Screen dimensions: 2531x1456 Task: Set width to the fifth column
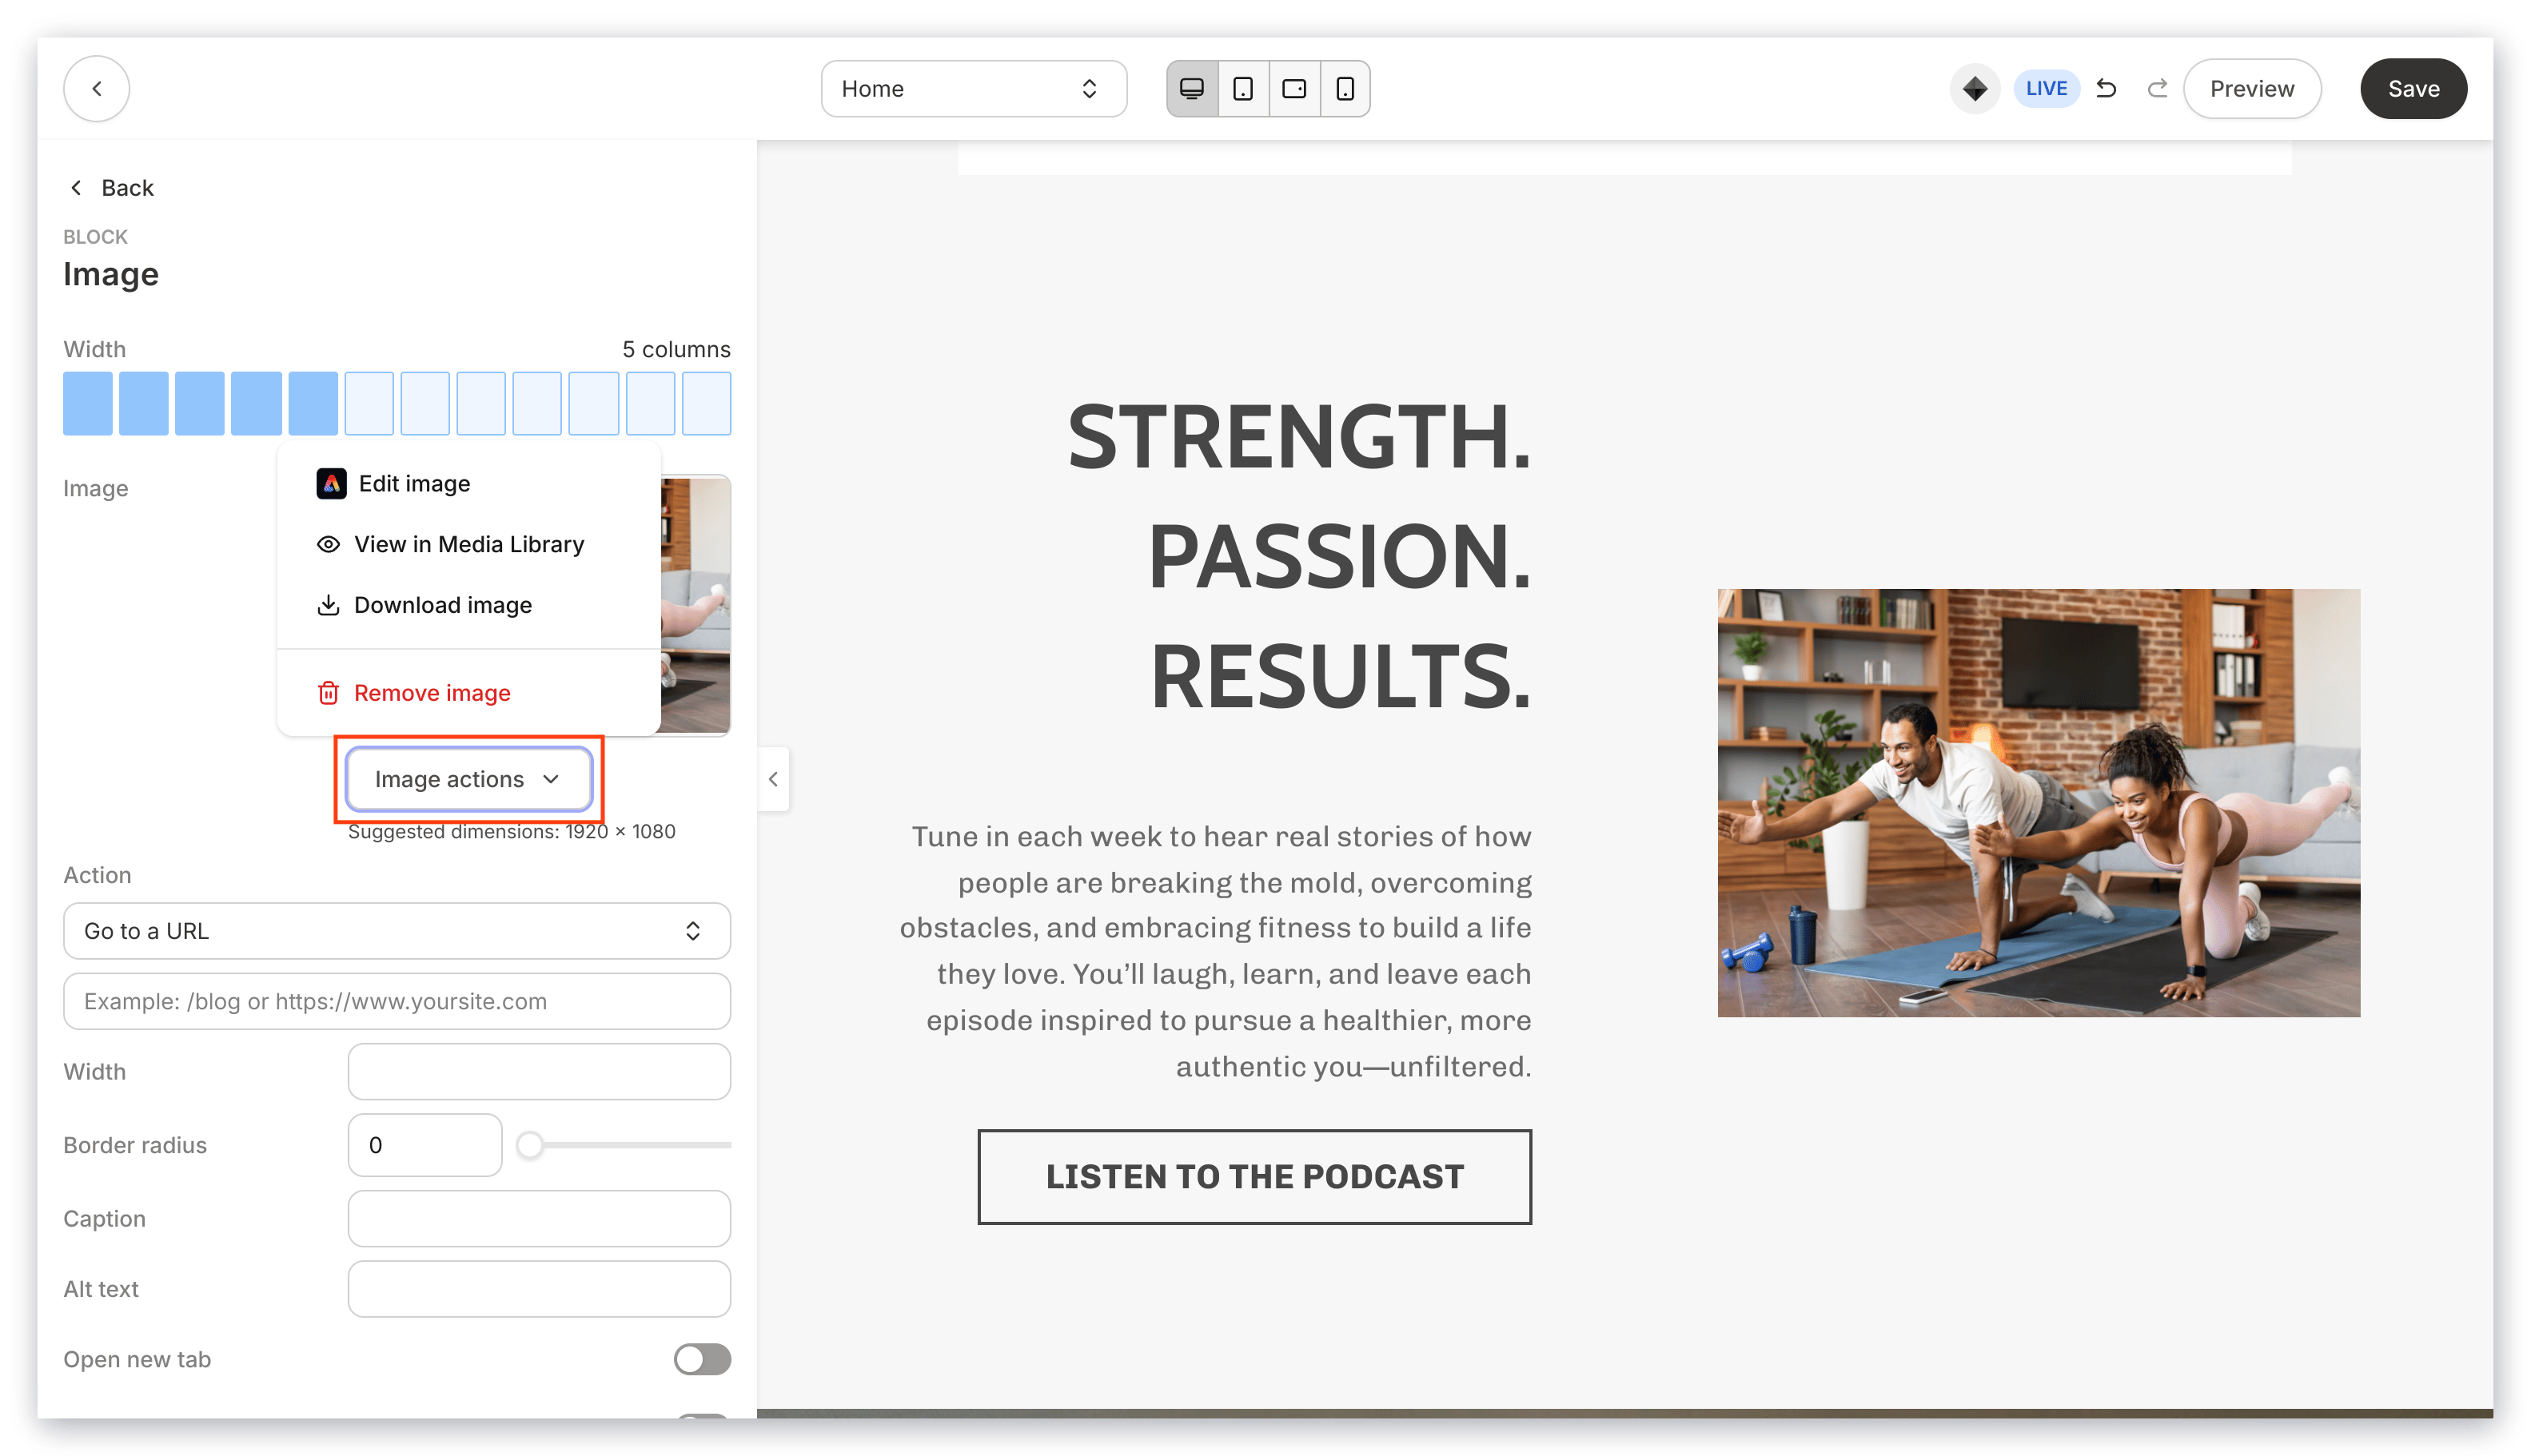click(312, 403)
